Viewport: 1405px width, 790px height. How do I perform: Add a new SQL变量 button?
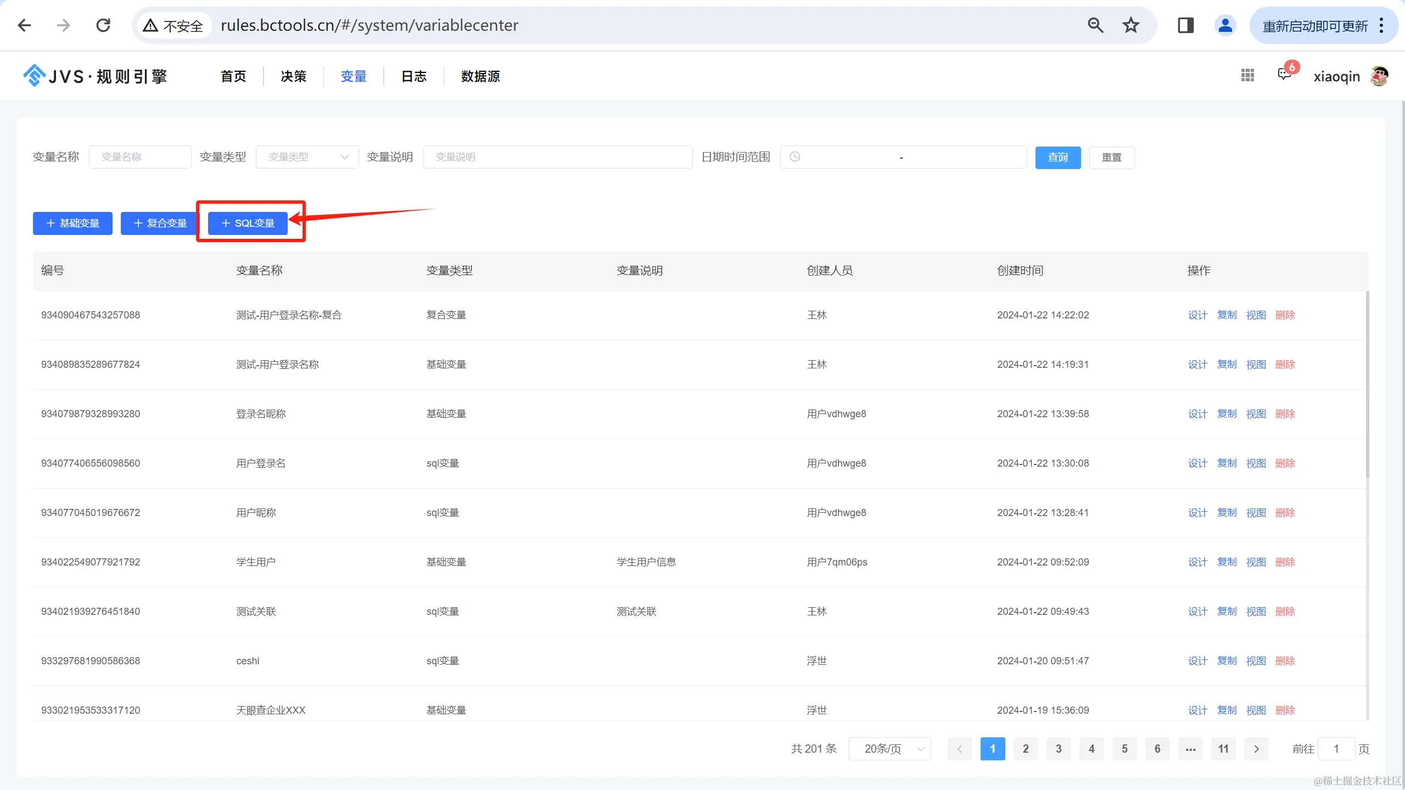tap(248, 223)
